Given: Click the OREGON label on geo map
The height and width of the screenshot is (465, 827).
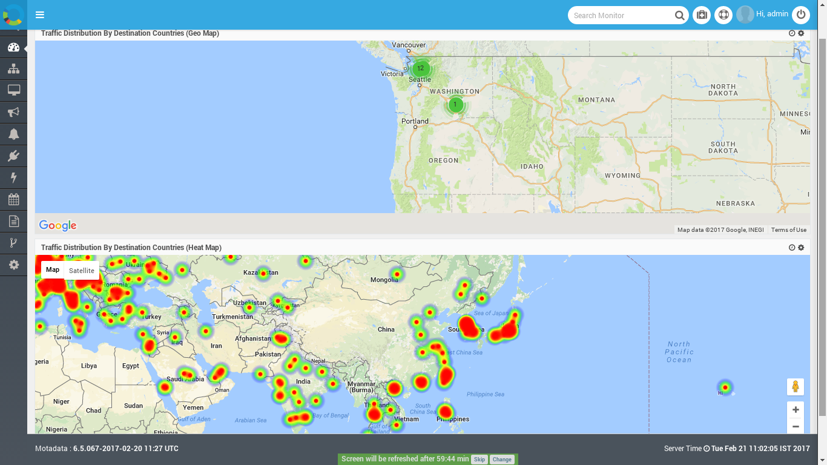Looking at the screenshot, I should coord(444,160).
